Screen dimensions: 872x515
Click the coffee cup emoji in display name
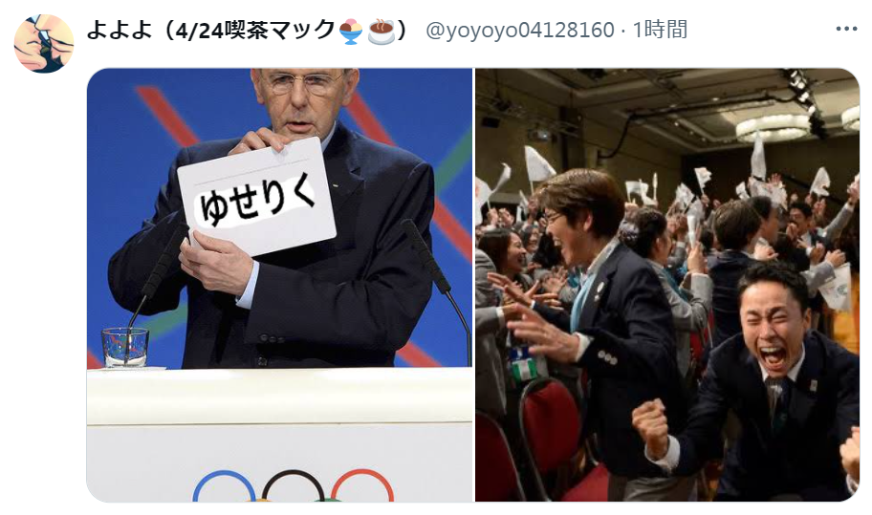[381, 31]
